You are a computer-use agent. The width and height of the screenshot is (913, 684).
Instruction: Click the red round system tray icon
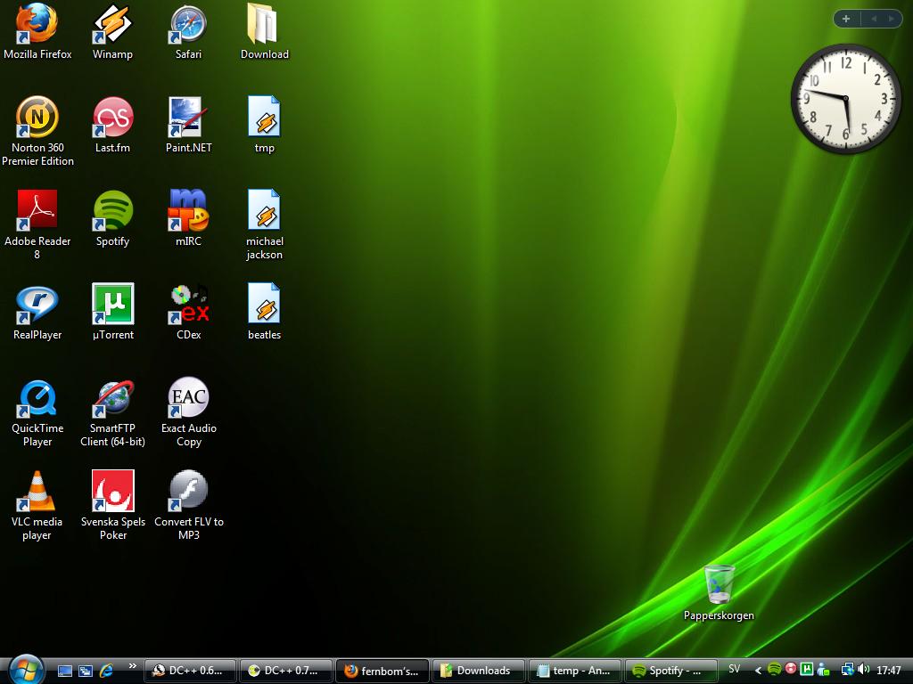791,669
